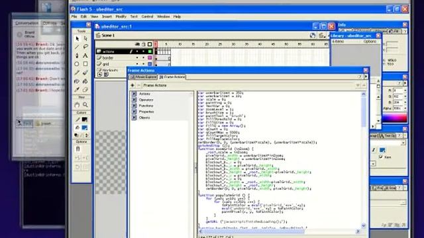Select the Dropper tool
Viewport: 424px width, 238px height.
77,90
